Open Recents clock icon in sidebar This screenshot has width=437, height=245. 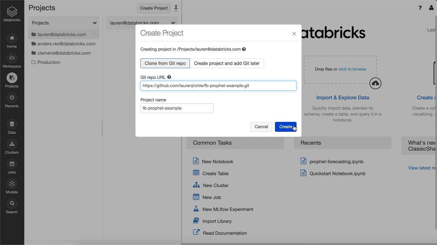coord(12,98)
